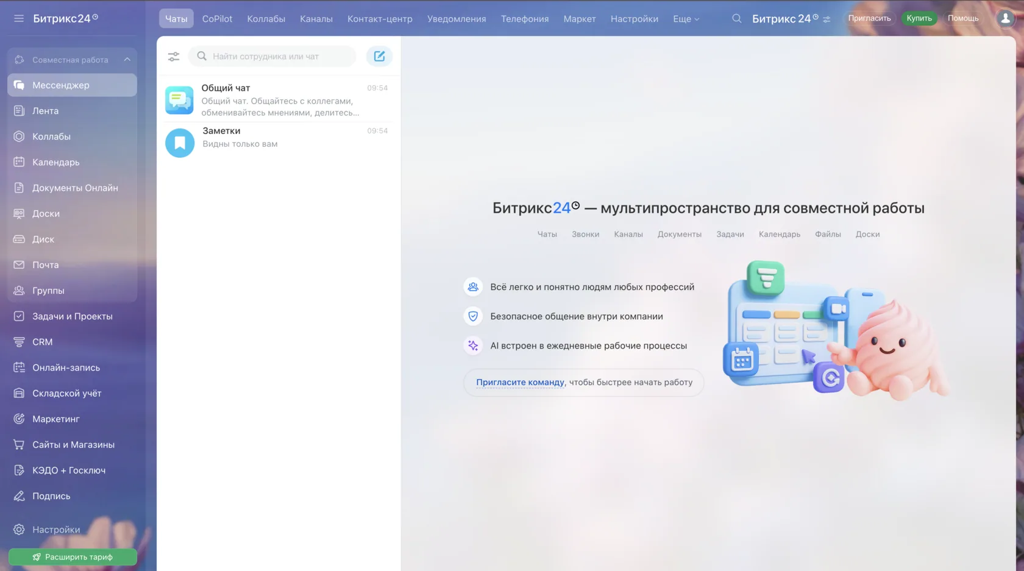Open Группы in left sidebar

(x=72, y=291)
